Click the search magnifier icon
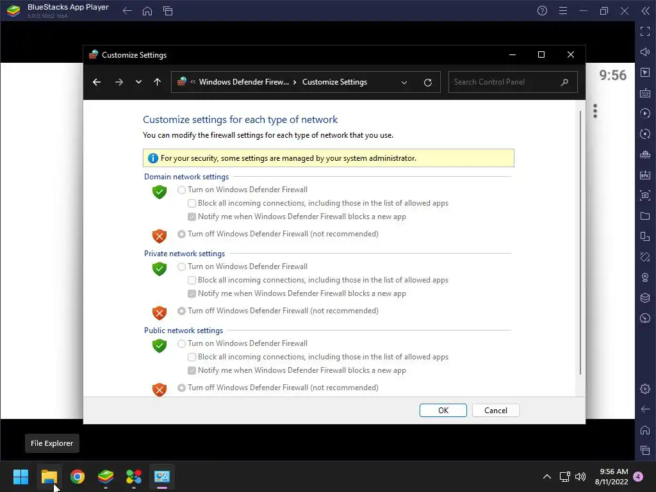656x492 pixels. 564,82
